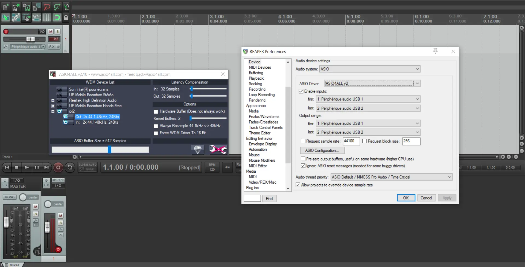Image resolution: width=525 pixels, height=267 pixels.
Task: Toggle ripple editing toolbar icon
Action: (x=26, y=18)
